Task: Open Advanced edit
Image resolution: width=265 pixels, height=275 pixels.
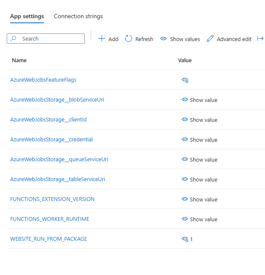Action: click(x=234, y=39)
